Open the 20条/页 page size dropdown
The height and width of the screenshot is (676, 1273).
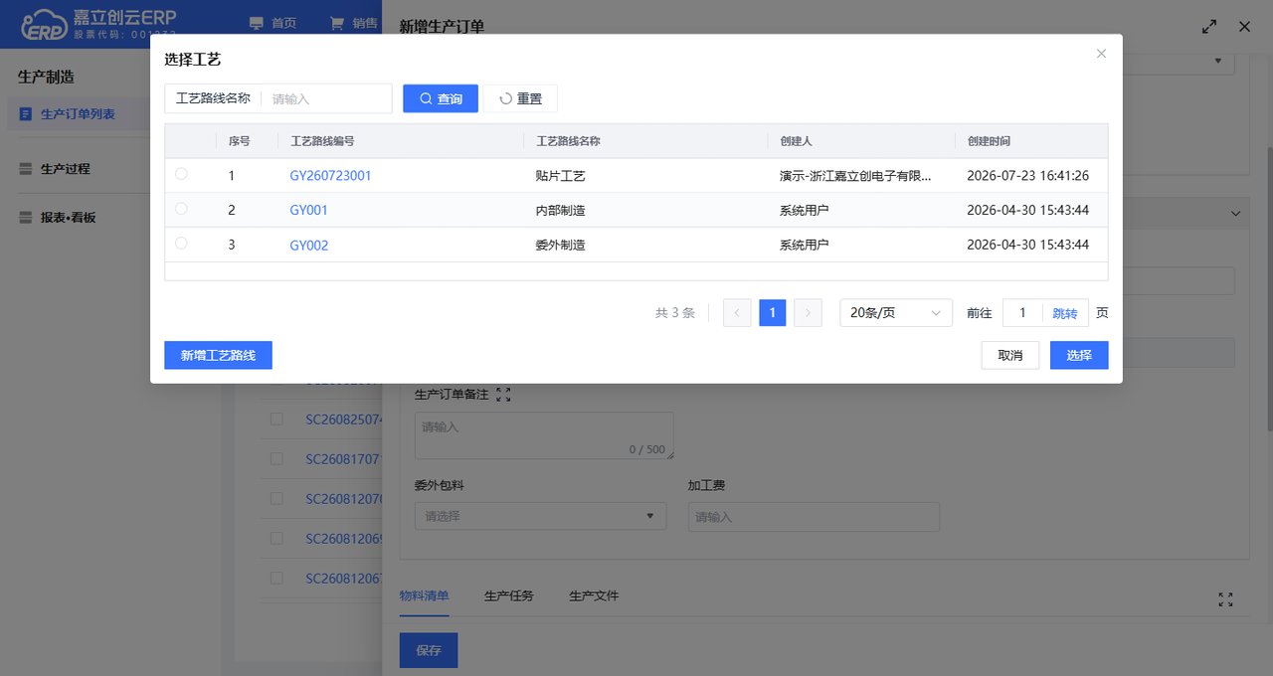point(896,313)
